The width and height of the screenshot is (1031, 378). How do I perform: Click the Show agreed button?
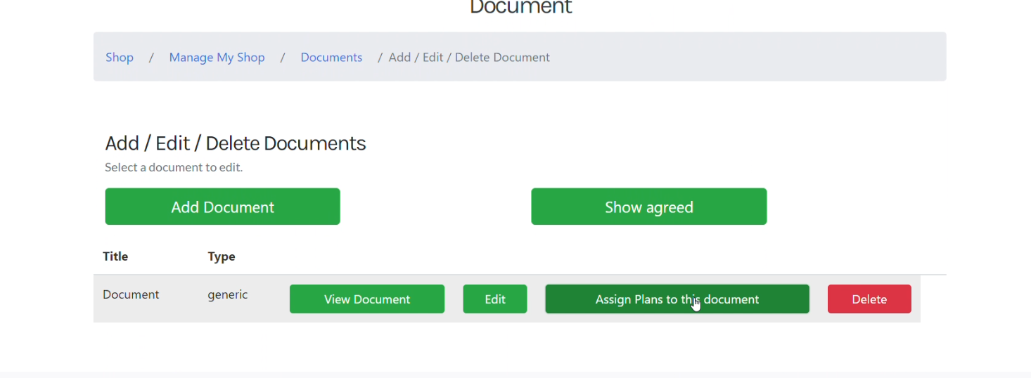648,207
